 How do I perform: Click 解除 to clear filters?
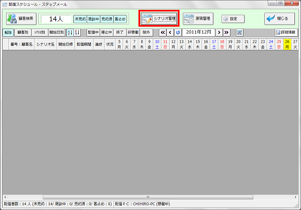coord(8,32)
